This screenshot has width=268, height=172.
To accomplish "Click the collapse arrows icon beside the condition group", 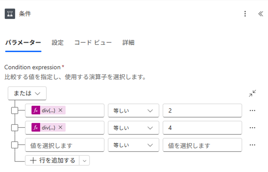I will tap(252, 93).
